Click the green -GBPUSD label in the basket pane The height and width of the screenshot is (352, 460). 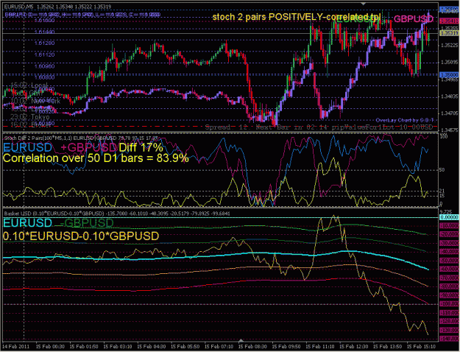click(86, 223)
